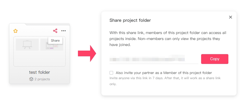Click empty dashed preview area in folder
245x108 pixels.
point(40,58)
